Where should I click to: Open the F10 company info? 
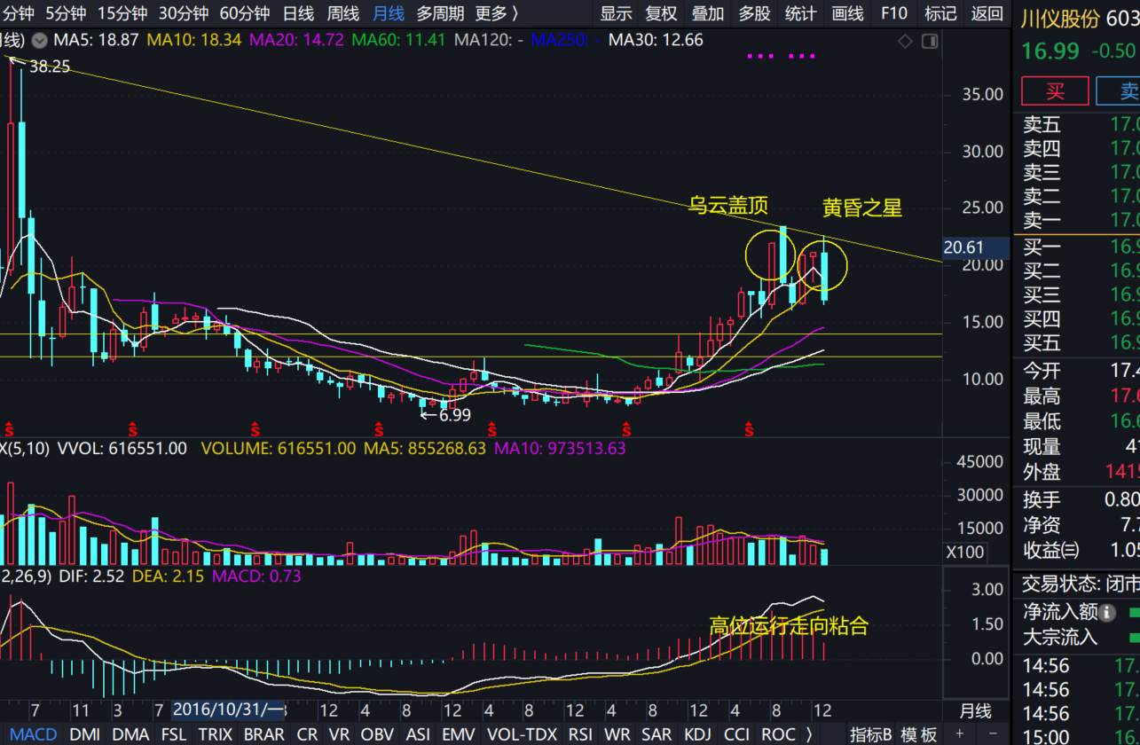[894, 13]
